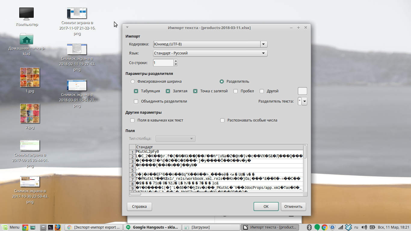Screen dimensions: 411x231
Task: Enable the Другой separator checkbox
Action: click(x=262, y=91)
